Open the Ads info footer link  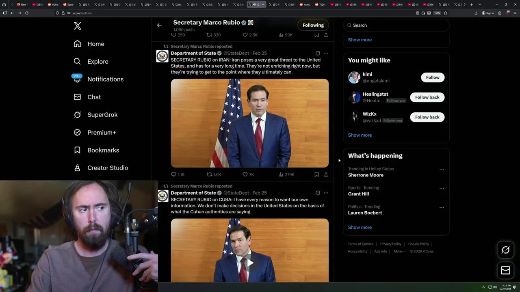click(381, 251)
